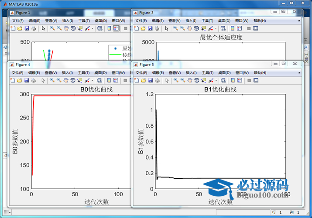Click the Show Plot Tools icon in Figure 5
This screenshot has height=218, width=312.
tap(256, 80)
